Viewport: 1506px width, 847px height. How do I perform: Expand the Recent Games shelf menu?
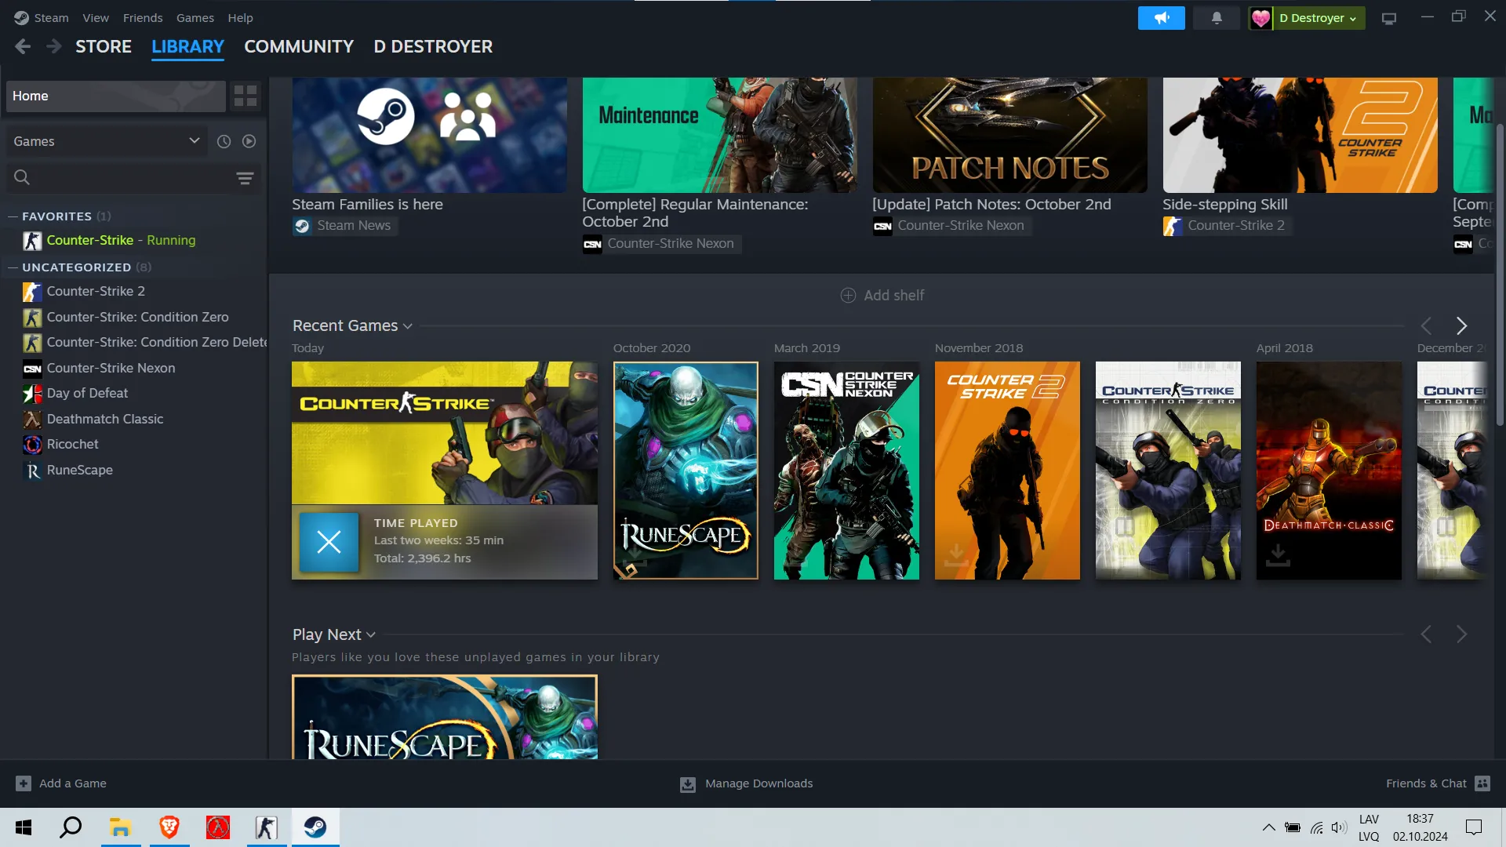click(x=407, y=326)
